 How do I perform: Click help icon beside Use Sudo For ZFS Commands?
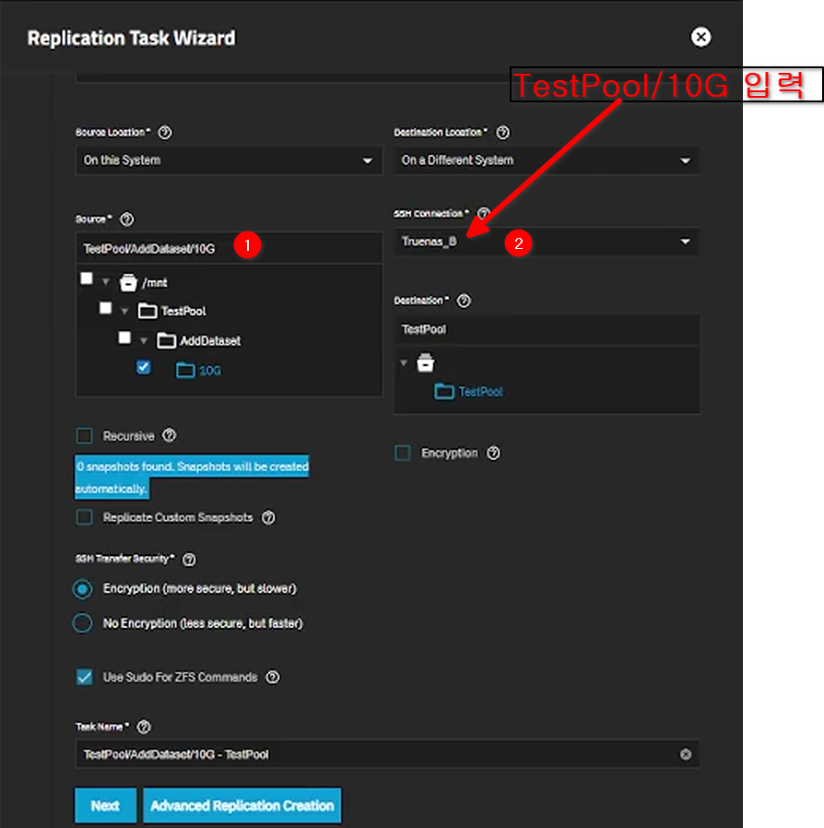pos(273,678)
